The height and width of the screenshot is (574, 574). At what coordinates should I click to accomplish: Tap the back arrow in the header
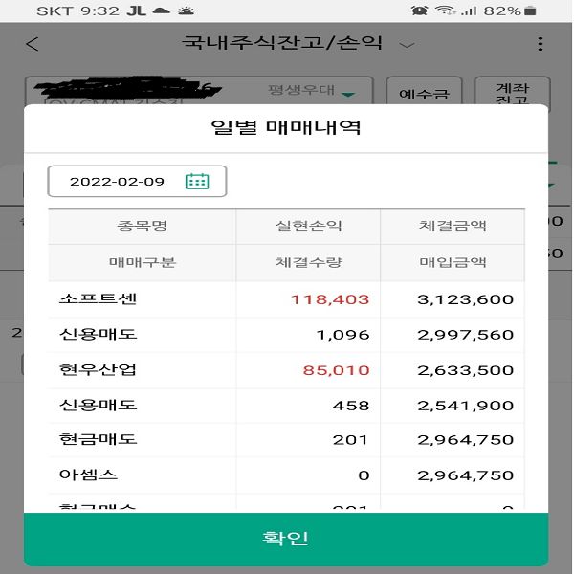[33, 44]
